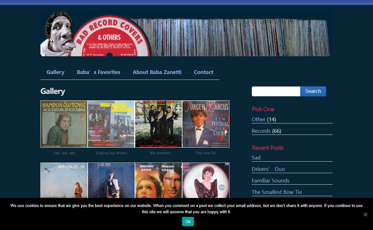The image size is (373, 230).
Task: Click the Gallery page heading
Action: pos(53,91)
